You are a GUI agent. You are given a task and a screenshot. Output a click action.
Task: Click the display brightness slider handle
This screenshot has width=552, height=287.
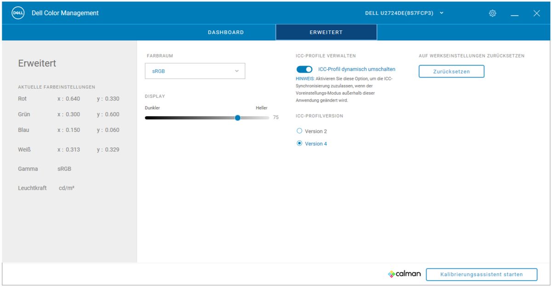click(x=237, y=118)
